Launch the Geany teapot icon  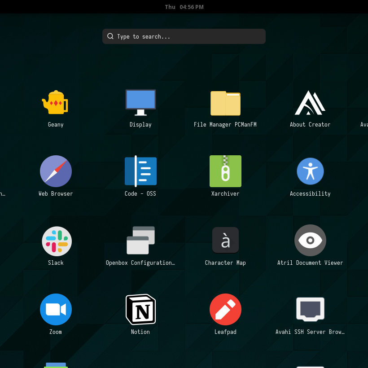tap(55, 102)
